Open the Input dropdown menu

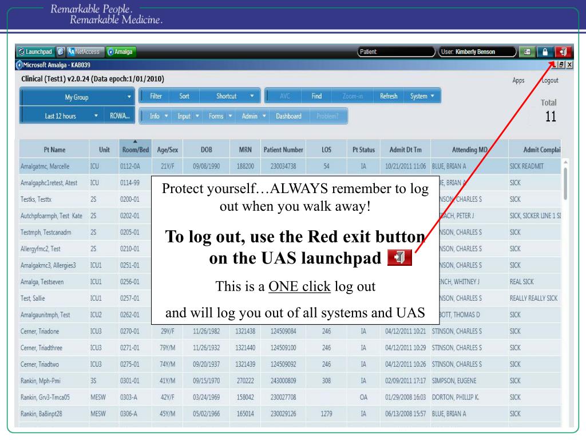click(x=188, y=116)
